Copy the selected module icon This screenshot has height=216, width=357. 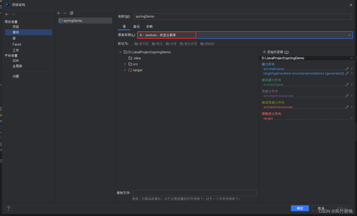72,13
